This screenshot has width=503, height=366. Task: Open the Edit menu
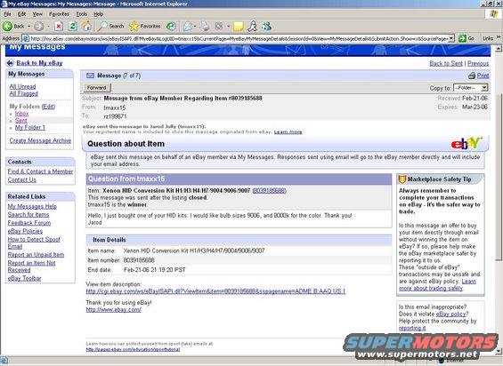click(x=22, y=14)
